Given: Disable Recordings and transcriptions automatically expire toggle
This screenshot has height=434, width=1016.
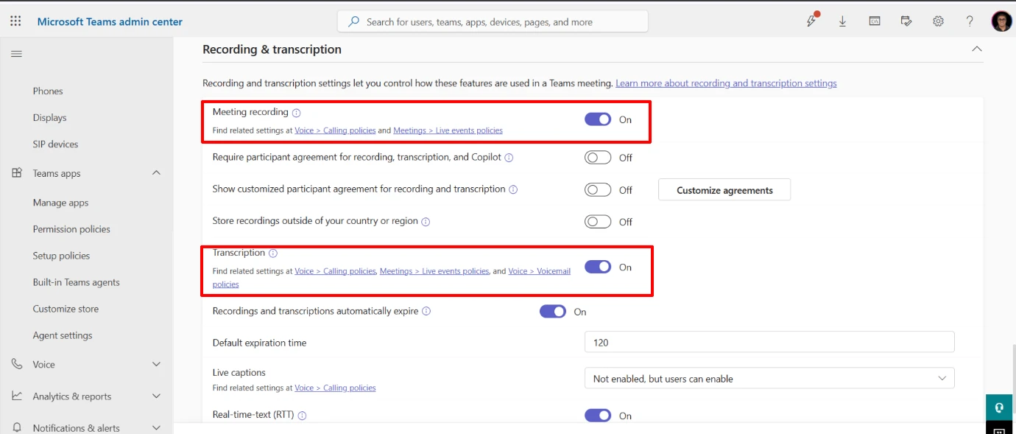Looking at the screenshot, I should [x=553, y=312].
